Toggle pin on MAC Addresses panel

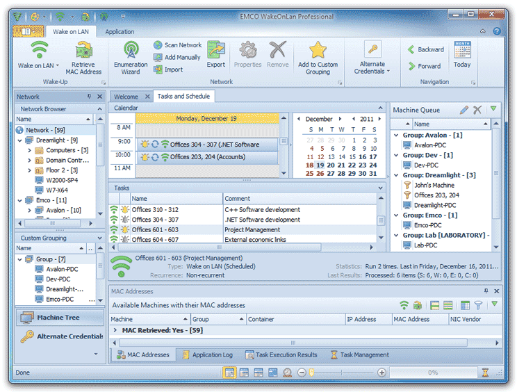485,291
